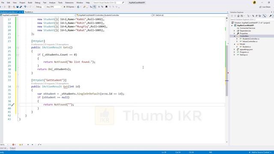Collapse the Controllers folder
The width and height of the screenshot is (274, 154).
pos(235,36)
